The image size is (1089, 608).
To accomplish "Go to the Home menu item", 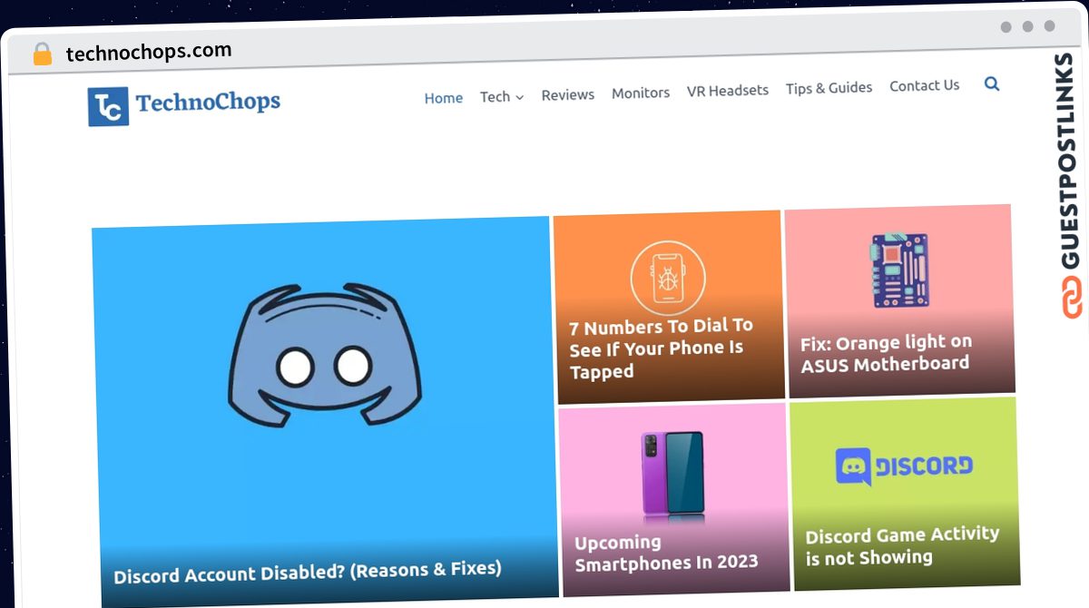I will tap(444, 98).
